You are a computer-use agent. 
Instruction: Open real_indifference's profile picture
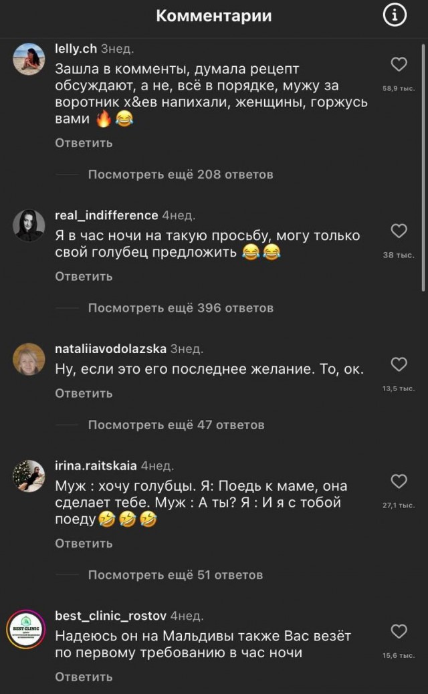(x=28, y=225)
